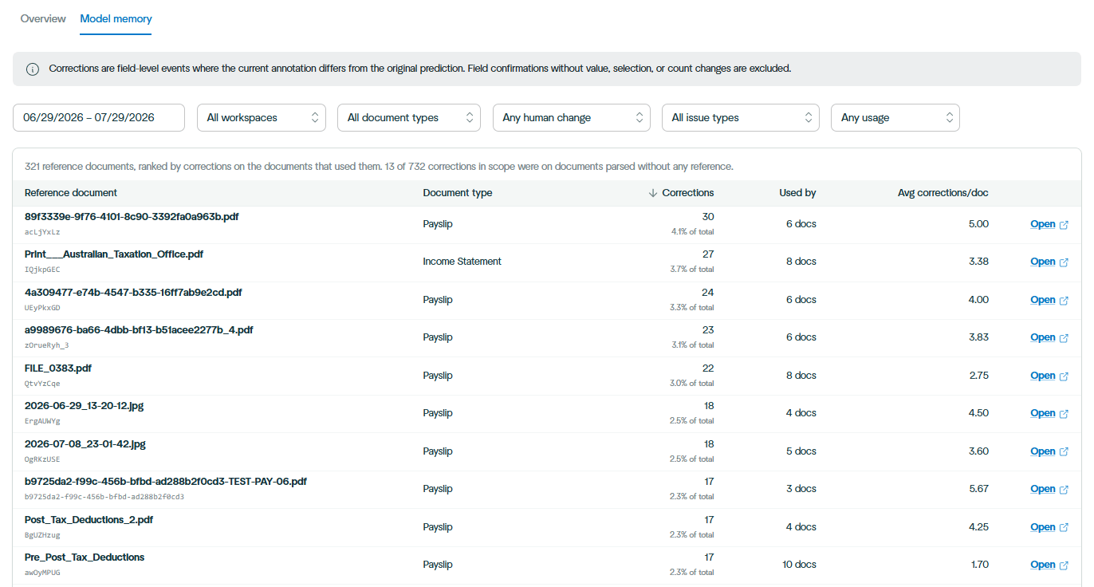The height and width of the screenshot is (587, 1094).
Task: Expand the All issue types filter
Action: click(x=741, y=117)
